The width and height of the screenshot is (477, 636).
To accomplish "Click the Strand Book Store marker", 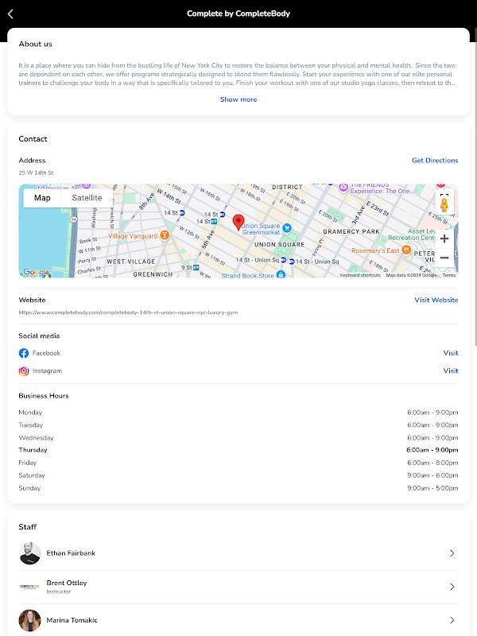I will pyautogui.click(x=281, y=274).
